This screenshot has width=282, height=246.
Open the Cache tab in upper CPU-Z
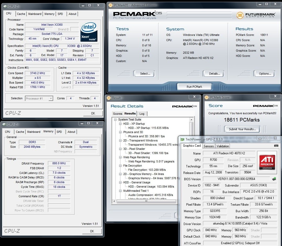click(x=21, y=14)
